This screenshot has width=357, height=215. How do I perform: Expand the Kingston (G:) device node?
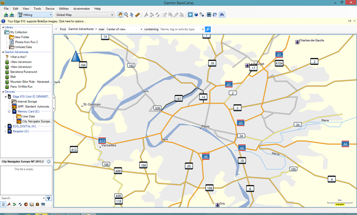click(x=5, y=131)
